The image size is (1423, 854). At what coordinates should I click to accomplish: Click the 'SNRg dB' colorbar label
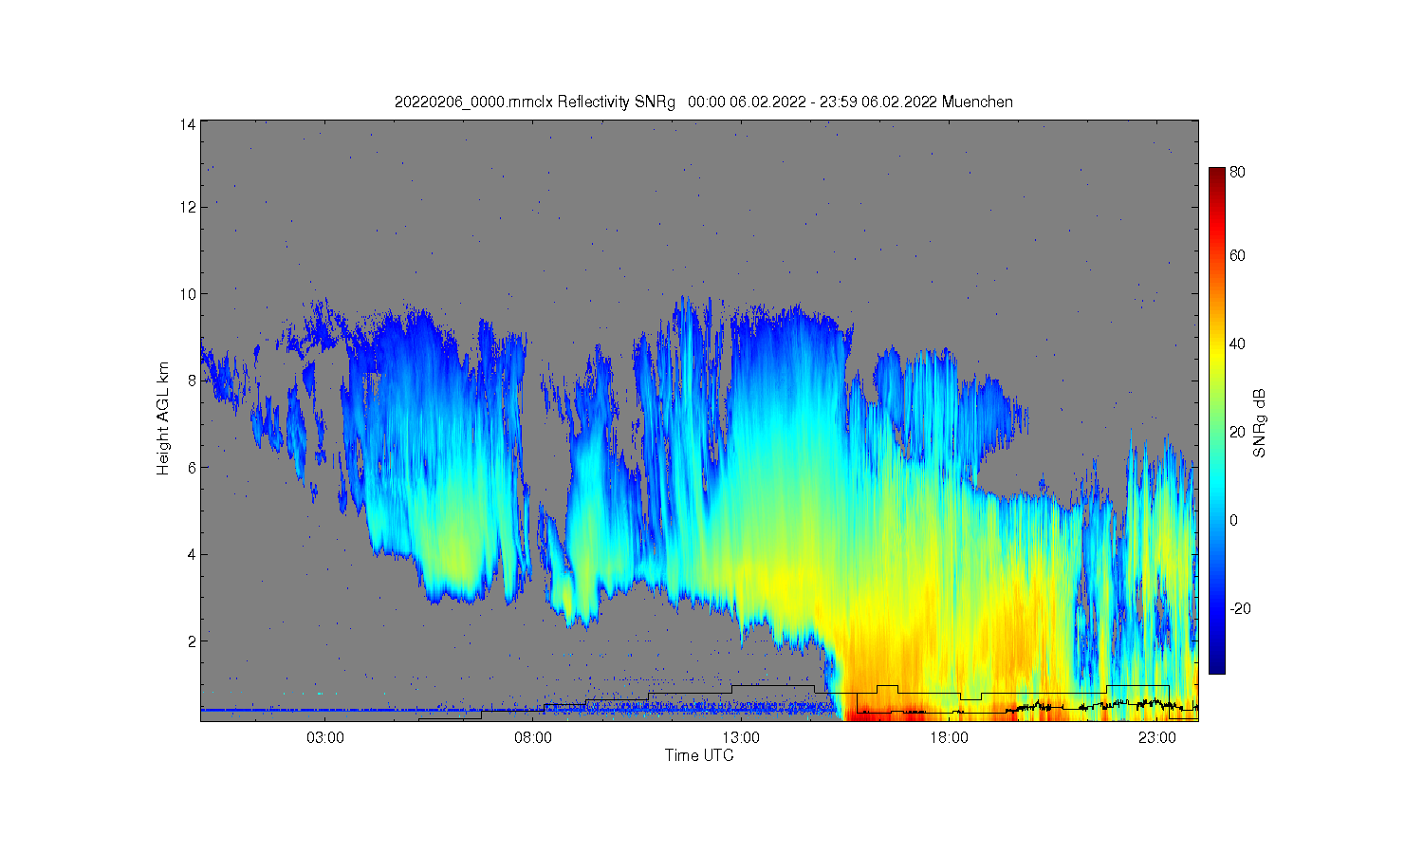1260,423
